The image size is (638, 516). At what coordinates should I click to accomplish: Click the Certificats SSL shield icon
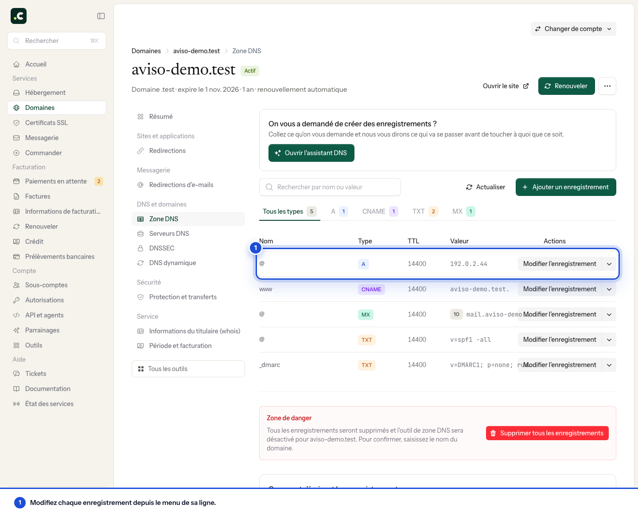point(16,123)
